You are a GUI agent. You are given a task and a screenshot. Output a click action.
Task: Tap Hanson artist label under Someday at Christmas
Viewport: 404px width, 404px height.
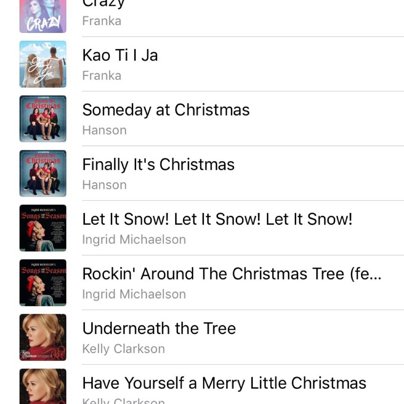tap(104, 130)
